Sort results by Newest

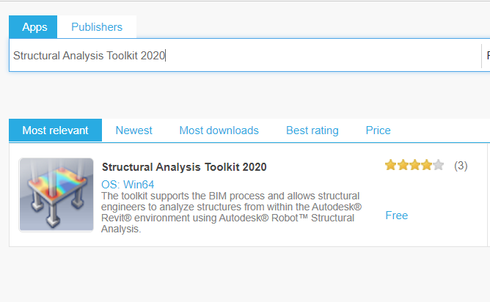click(134, 130)
